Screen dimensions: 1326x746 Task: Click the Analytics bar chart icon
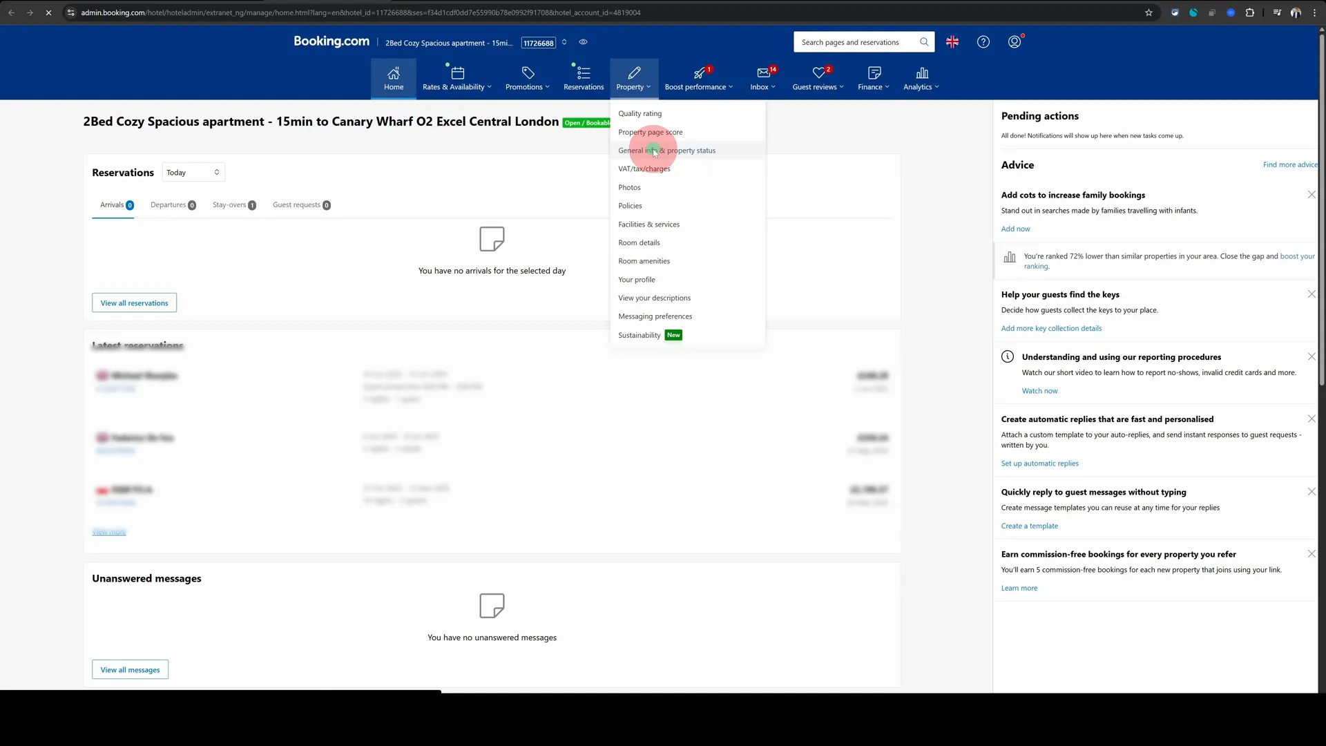pyautogui.click(x=922, y=73)
